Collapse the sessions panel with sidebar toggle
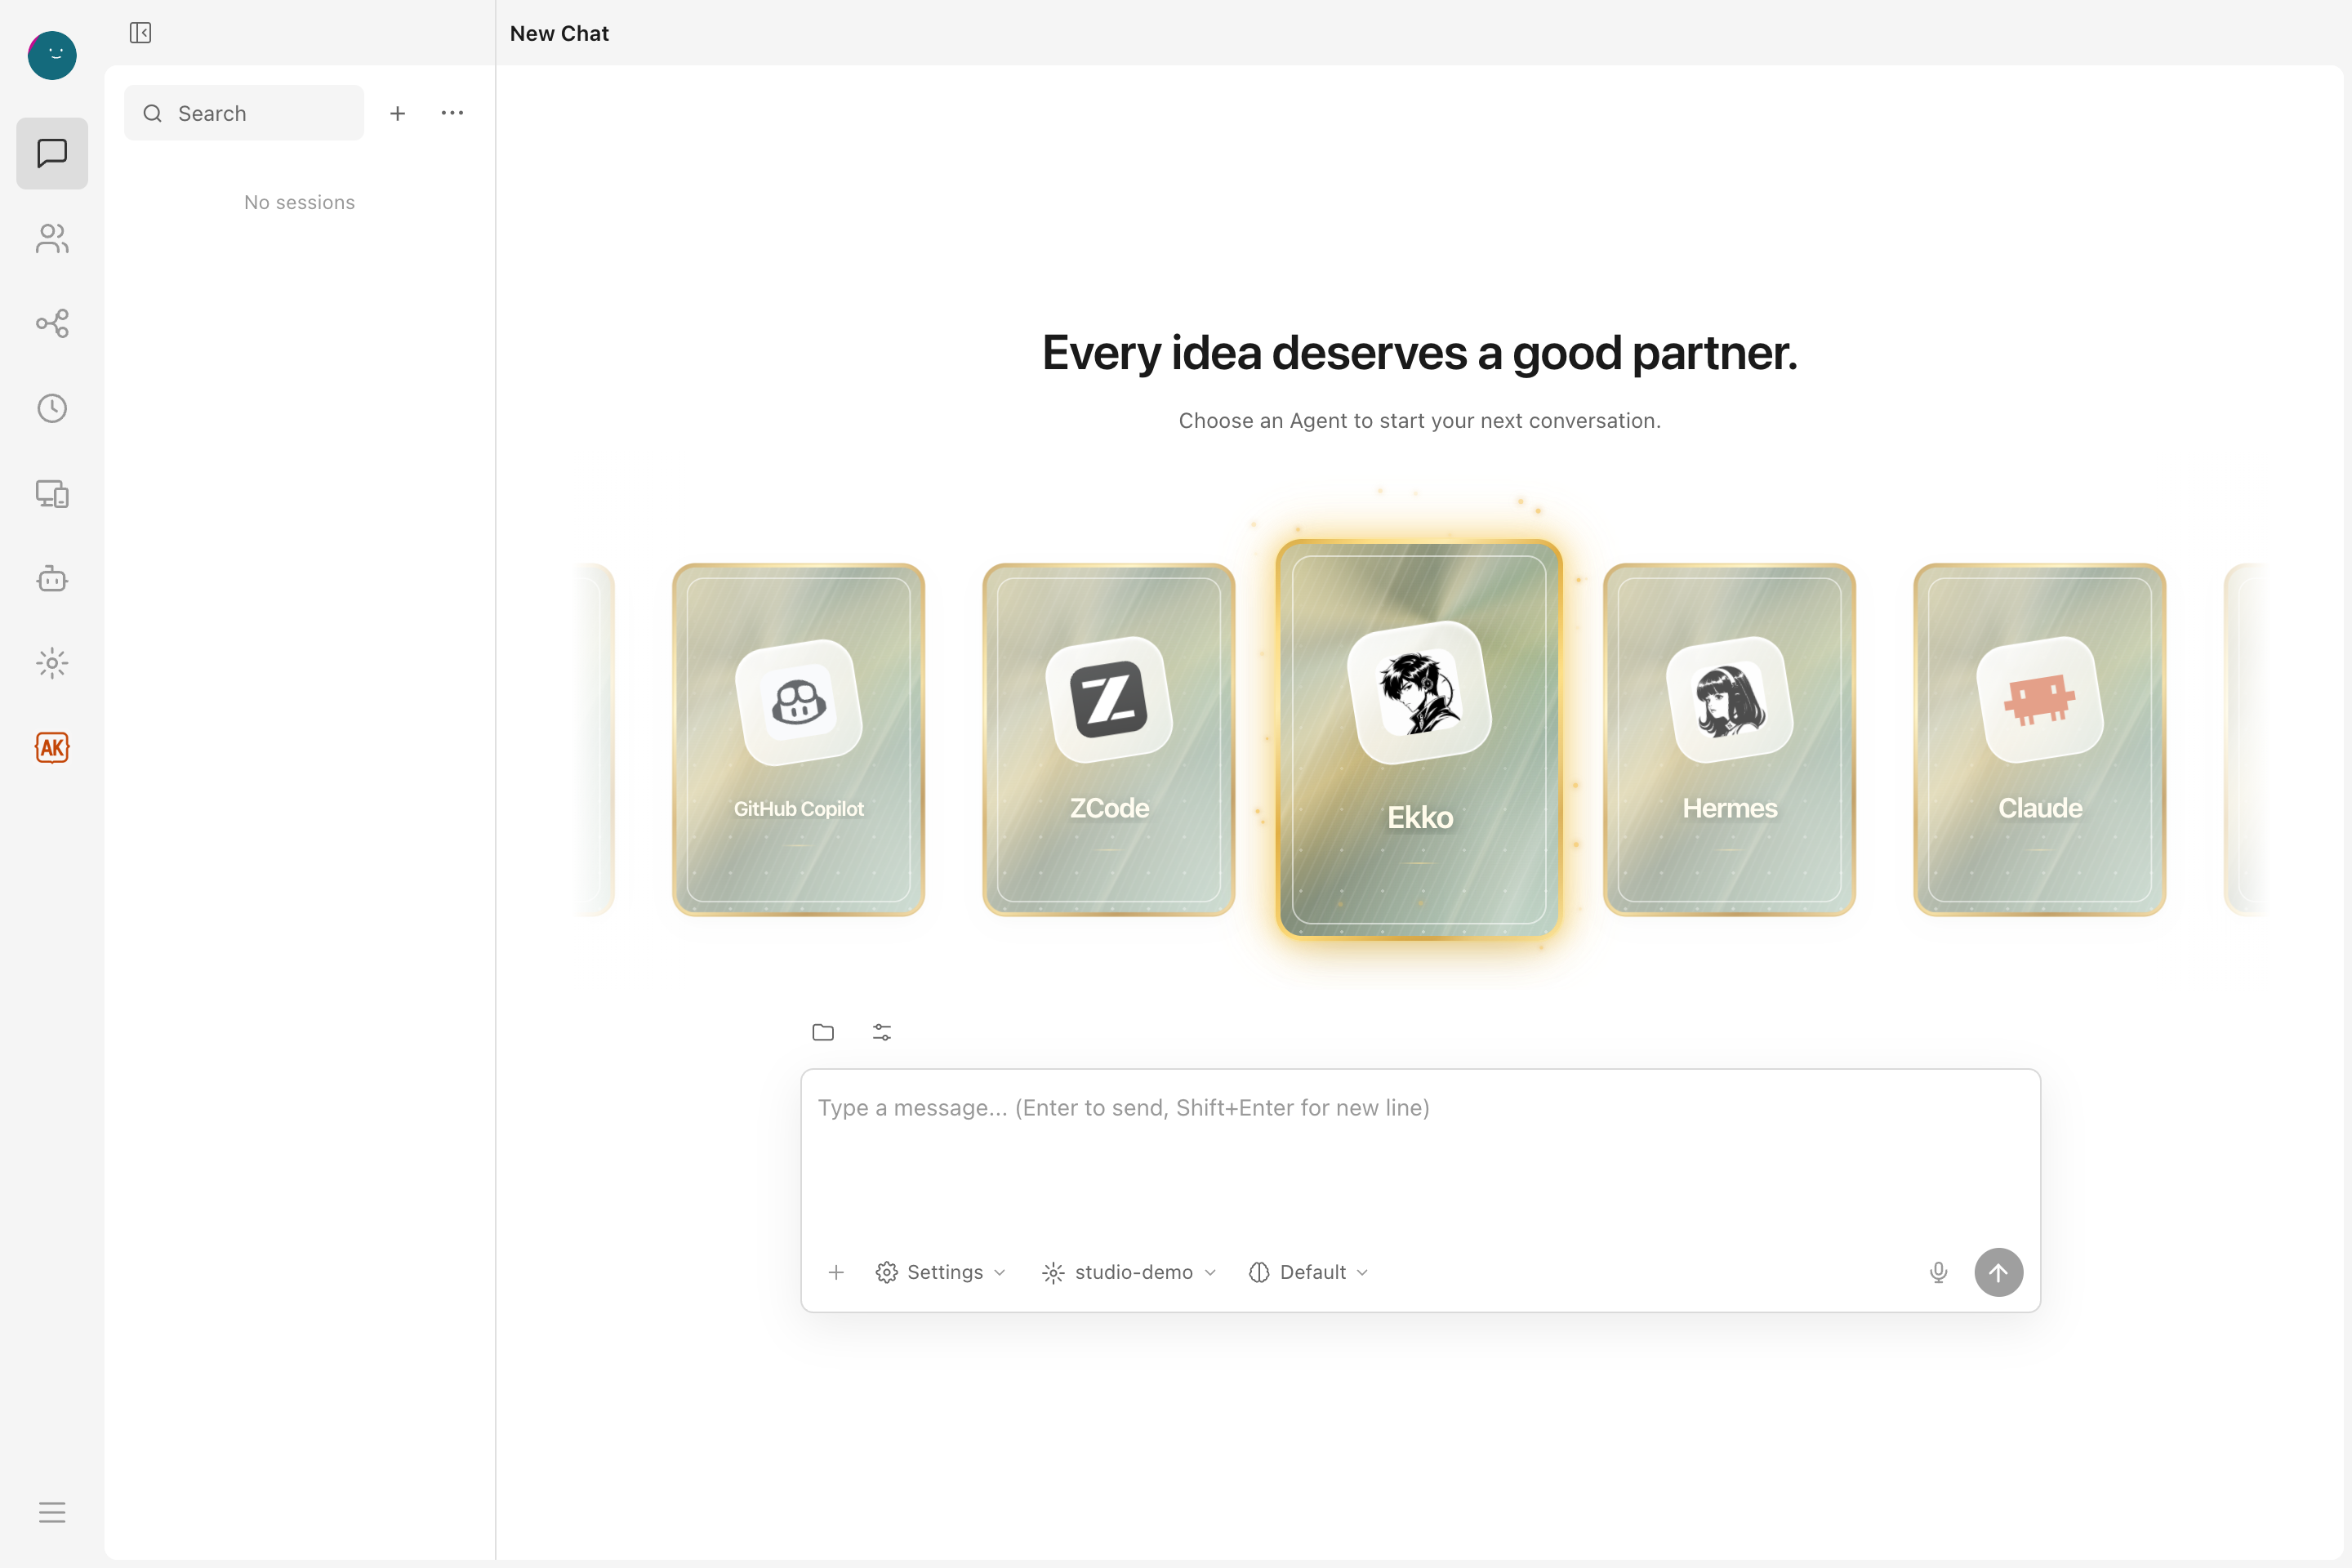The image size is (2352, 1568). (140, 33)
